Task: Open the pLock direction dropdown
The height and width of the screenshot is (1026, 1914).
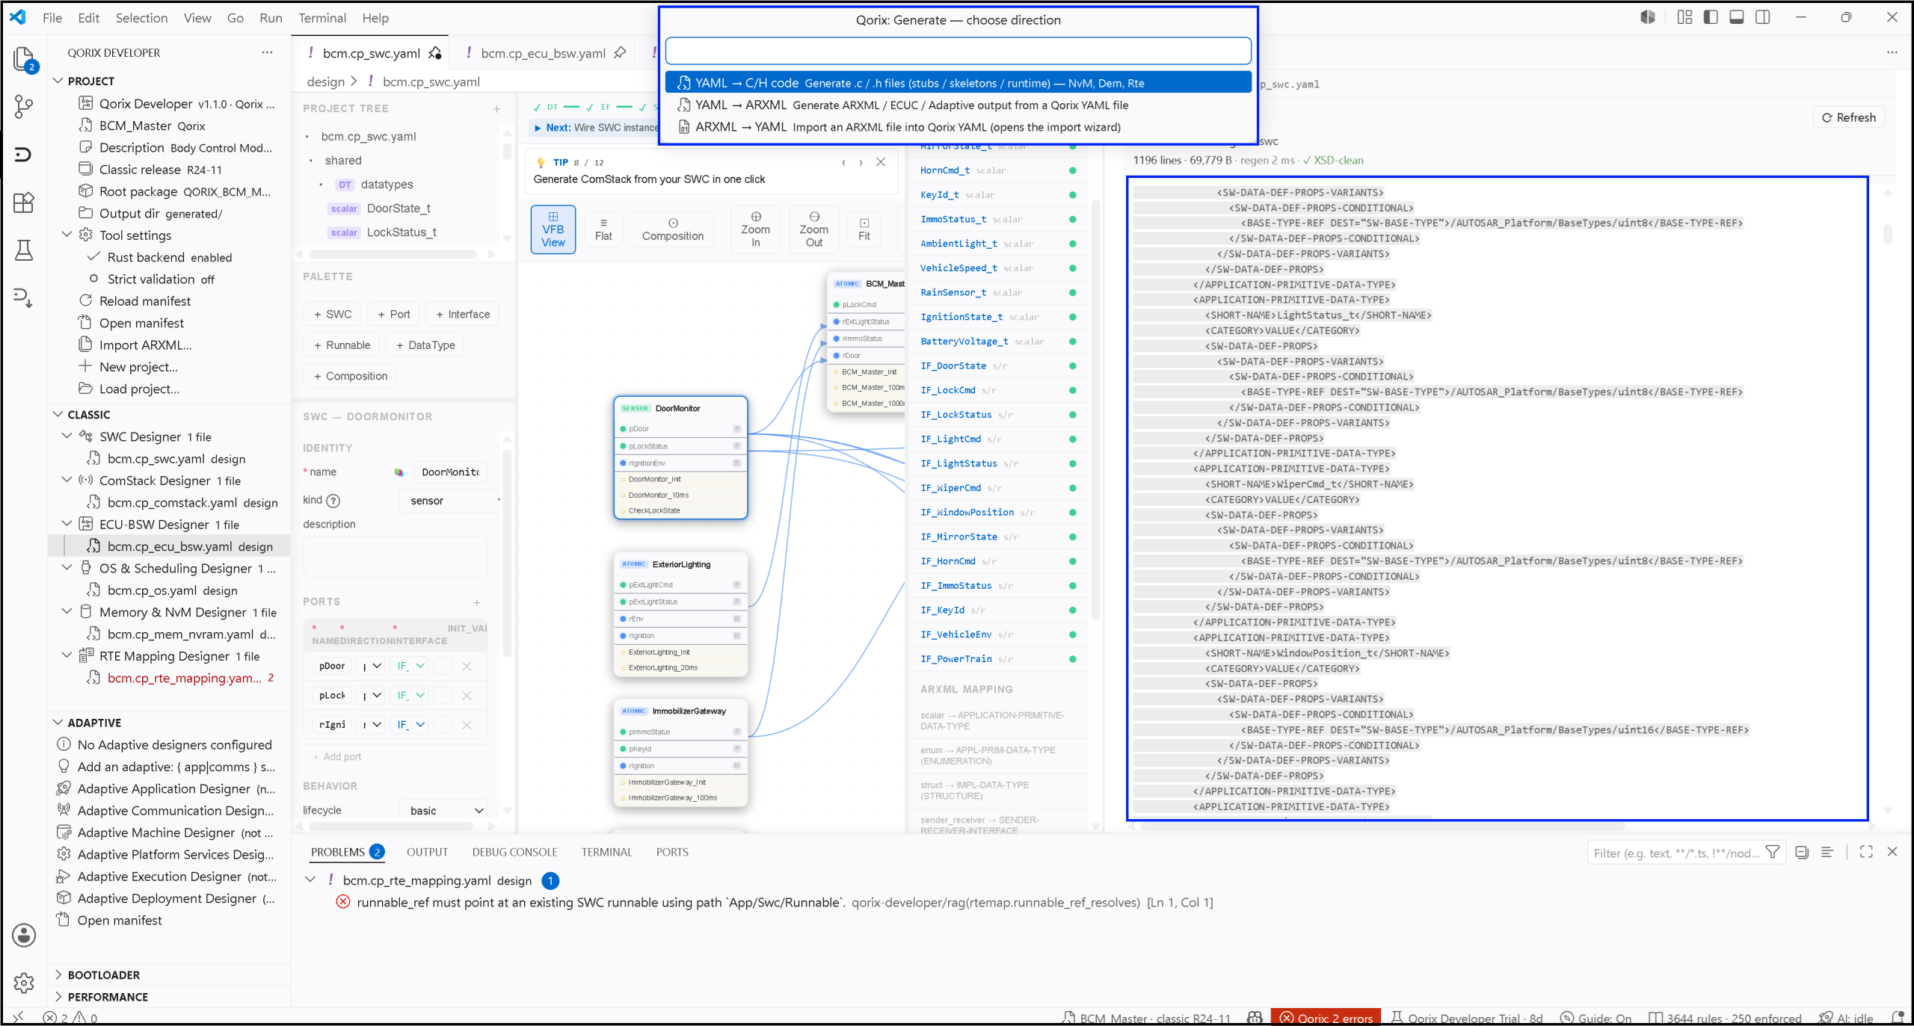Action: pos(370,696)
